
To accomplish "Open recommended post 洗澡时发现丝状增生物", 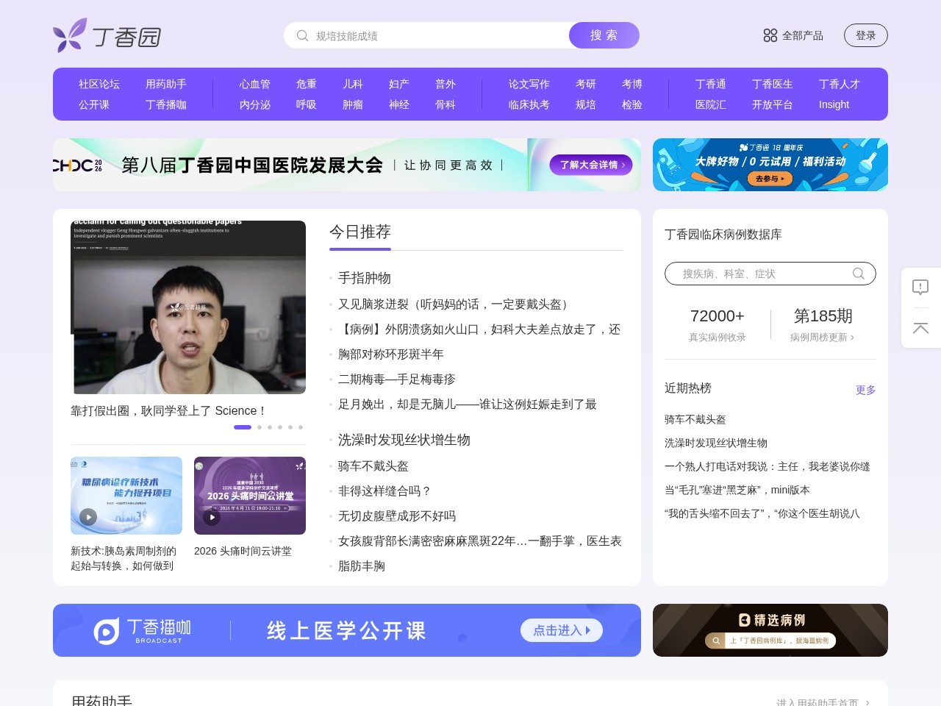I will click(x=404, y=440).
